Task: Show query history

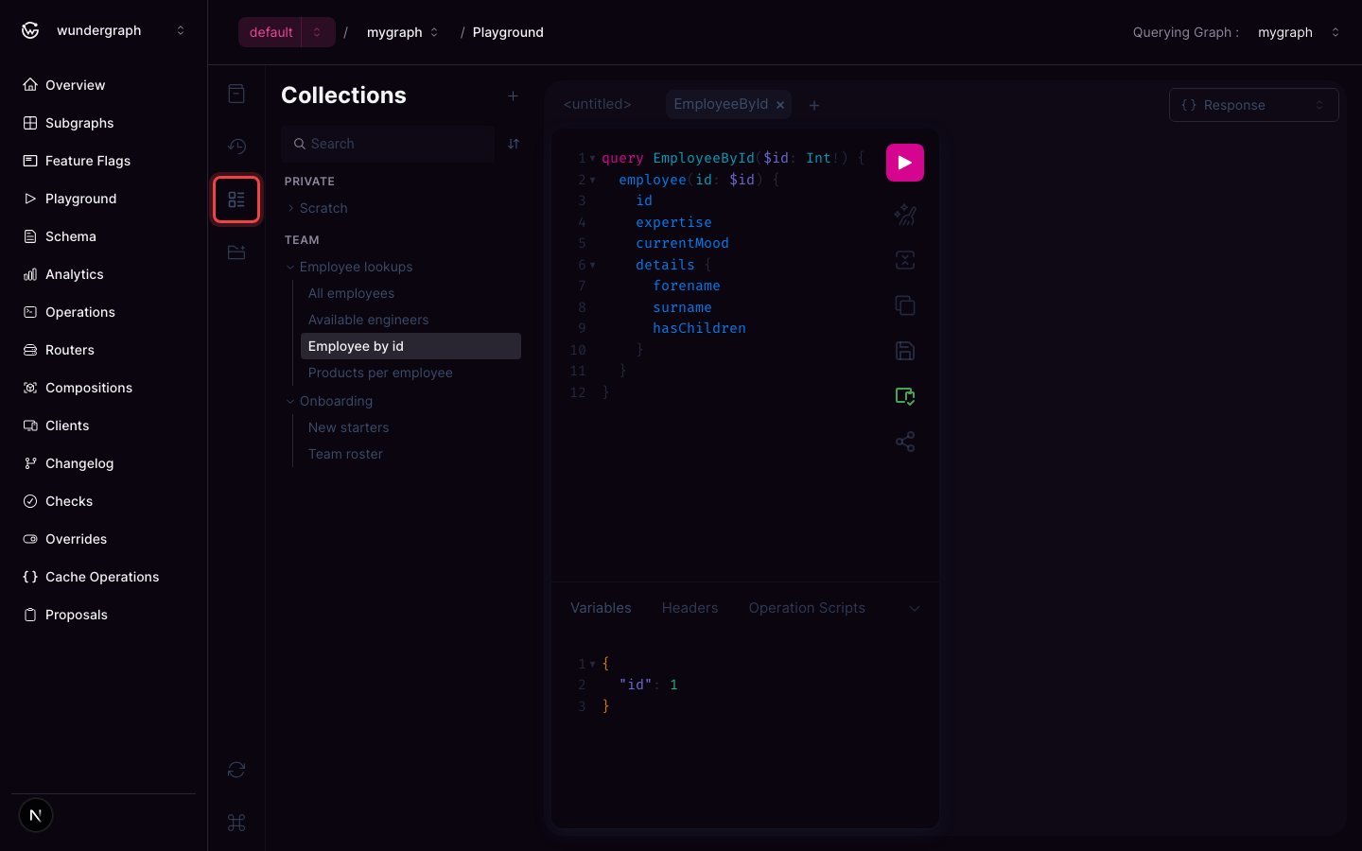Action: coord(236,147)
